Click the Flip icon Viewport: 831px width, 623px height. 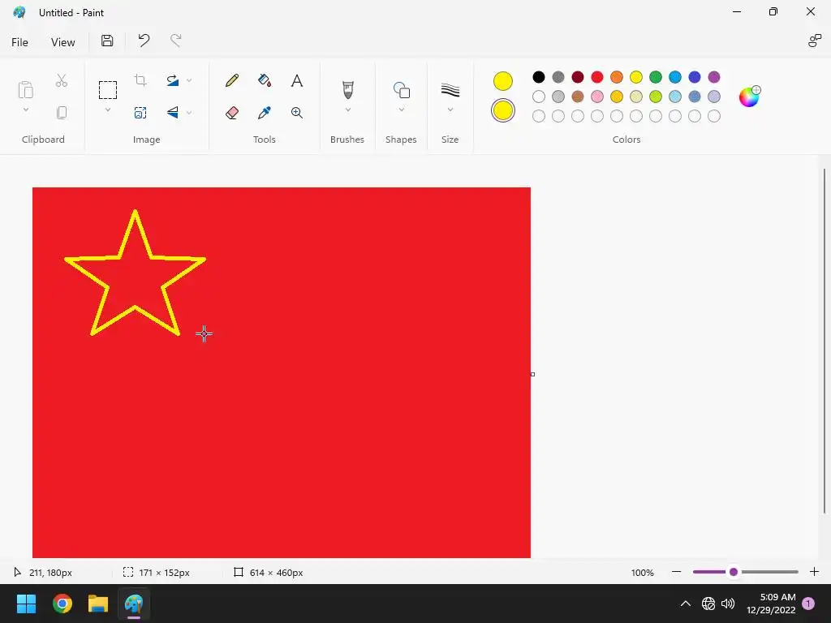[x=172, y=112]
